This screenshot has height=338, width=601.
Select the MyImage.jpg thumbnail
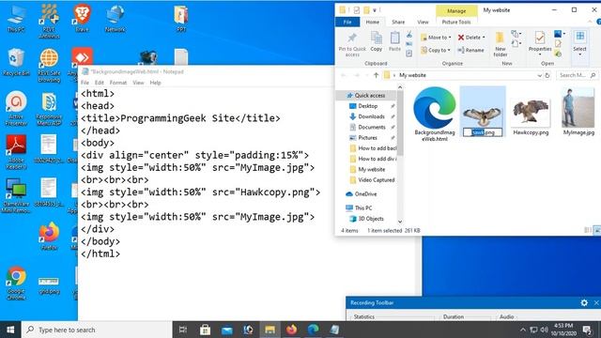[x=578, y=108]
